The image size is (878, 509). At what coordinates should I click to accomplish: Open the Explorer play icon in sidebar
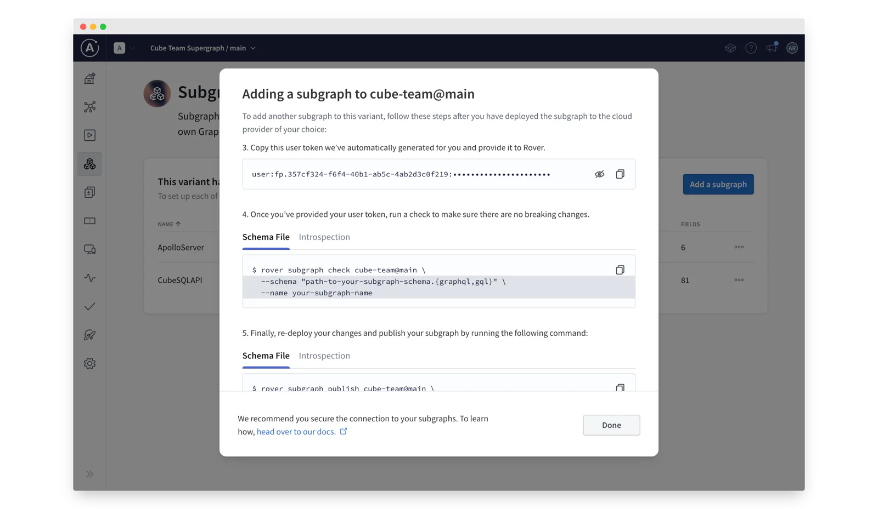point(89,135)
